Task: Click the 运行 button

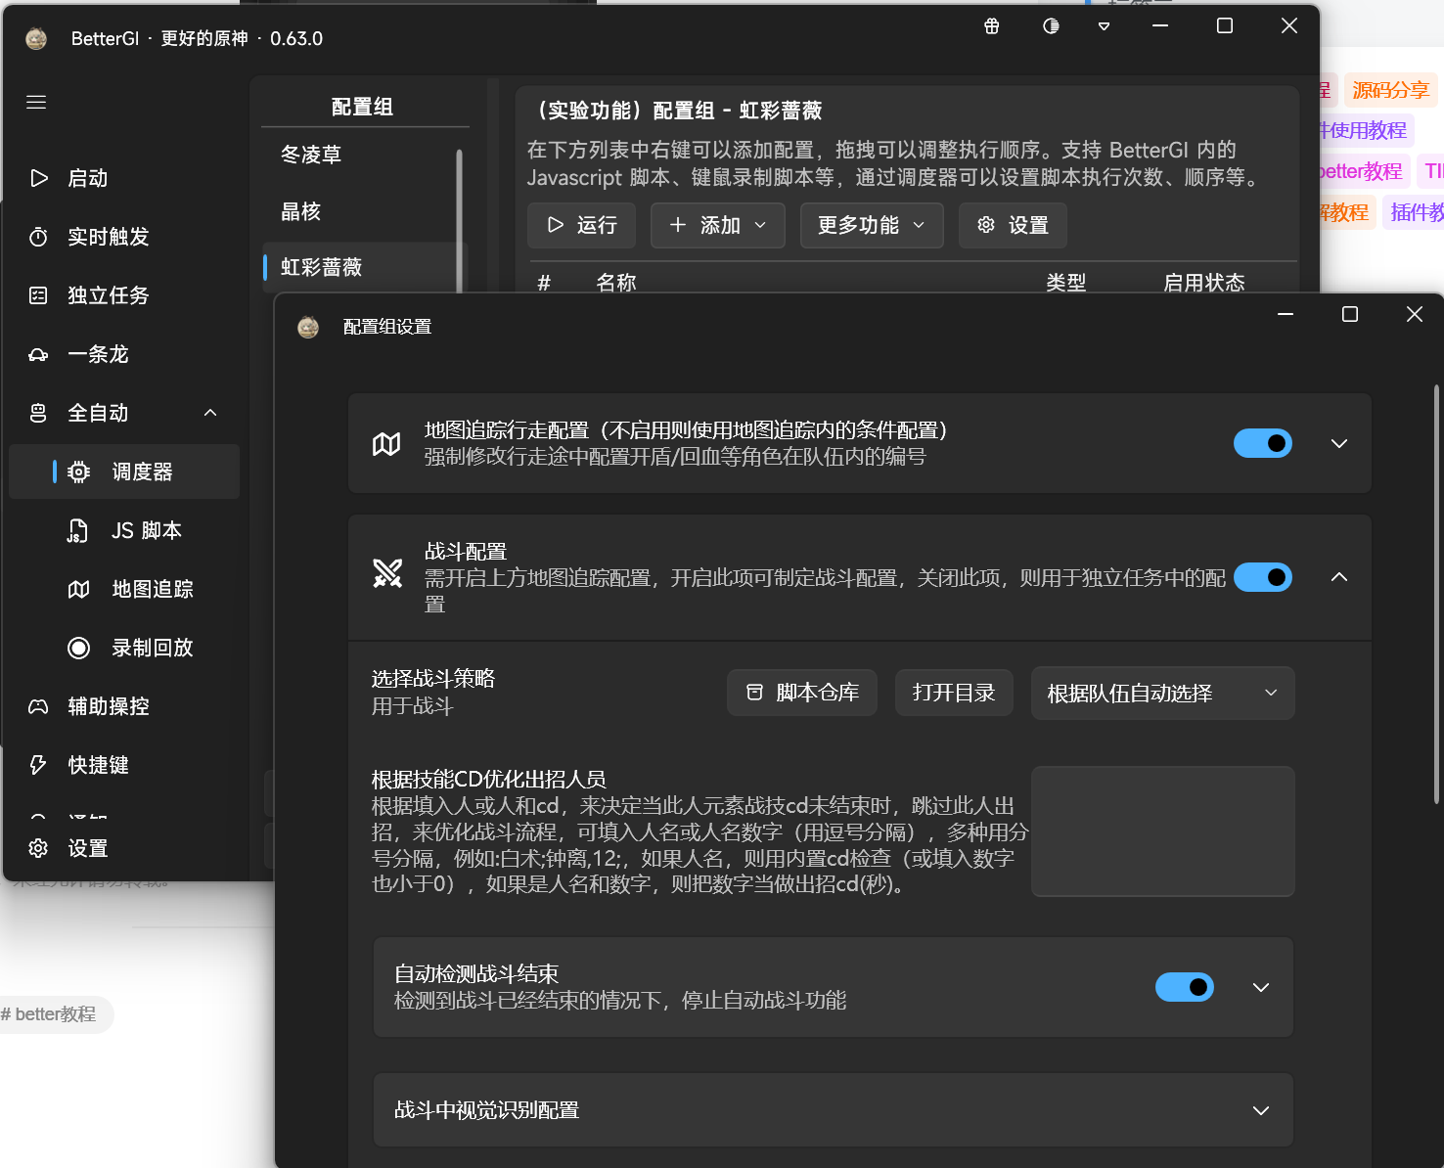Action: [x=582, y=225]
